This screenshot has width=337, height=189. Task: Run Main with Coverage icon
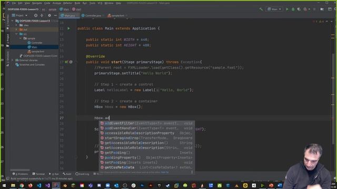[299, 9]
